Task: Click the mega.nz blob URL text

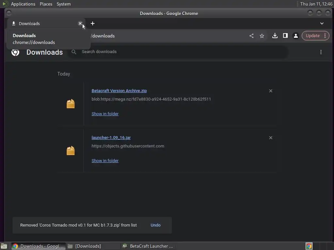Action: (151, 99)
